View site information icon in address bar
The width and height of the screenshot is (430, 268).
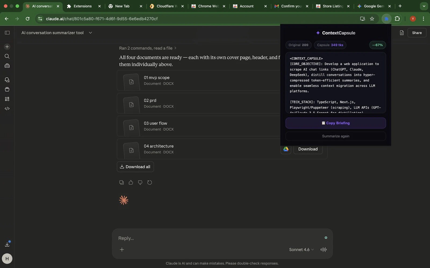click(x=40, y=19)
